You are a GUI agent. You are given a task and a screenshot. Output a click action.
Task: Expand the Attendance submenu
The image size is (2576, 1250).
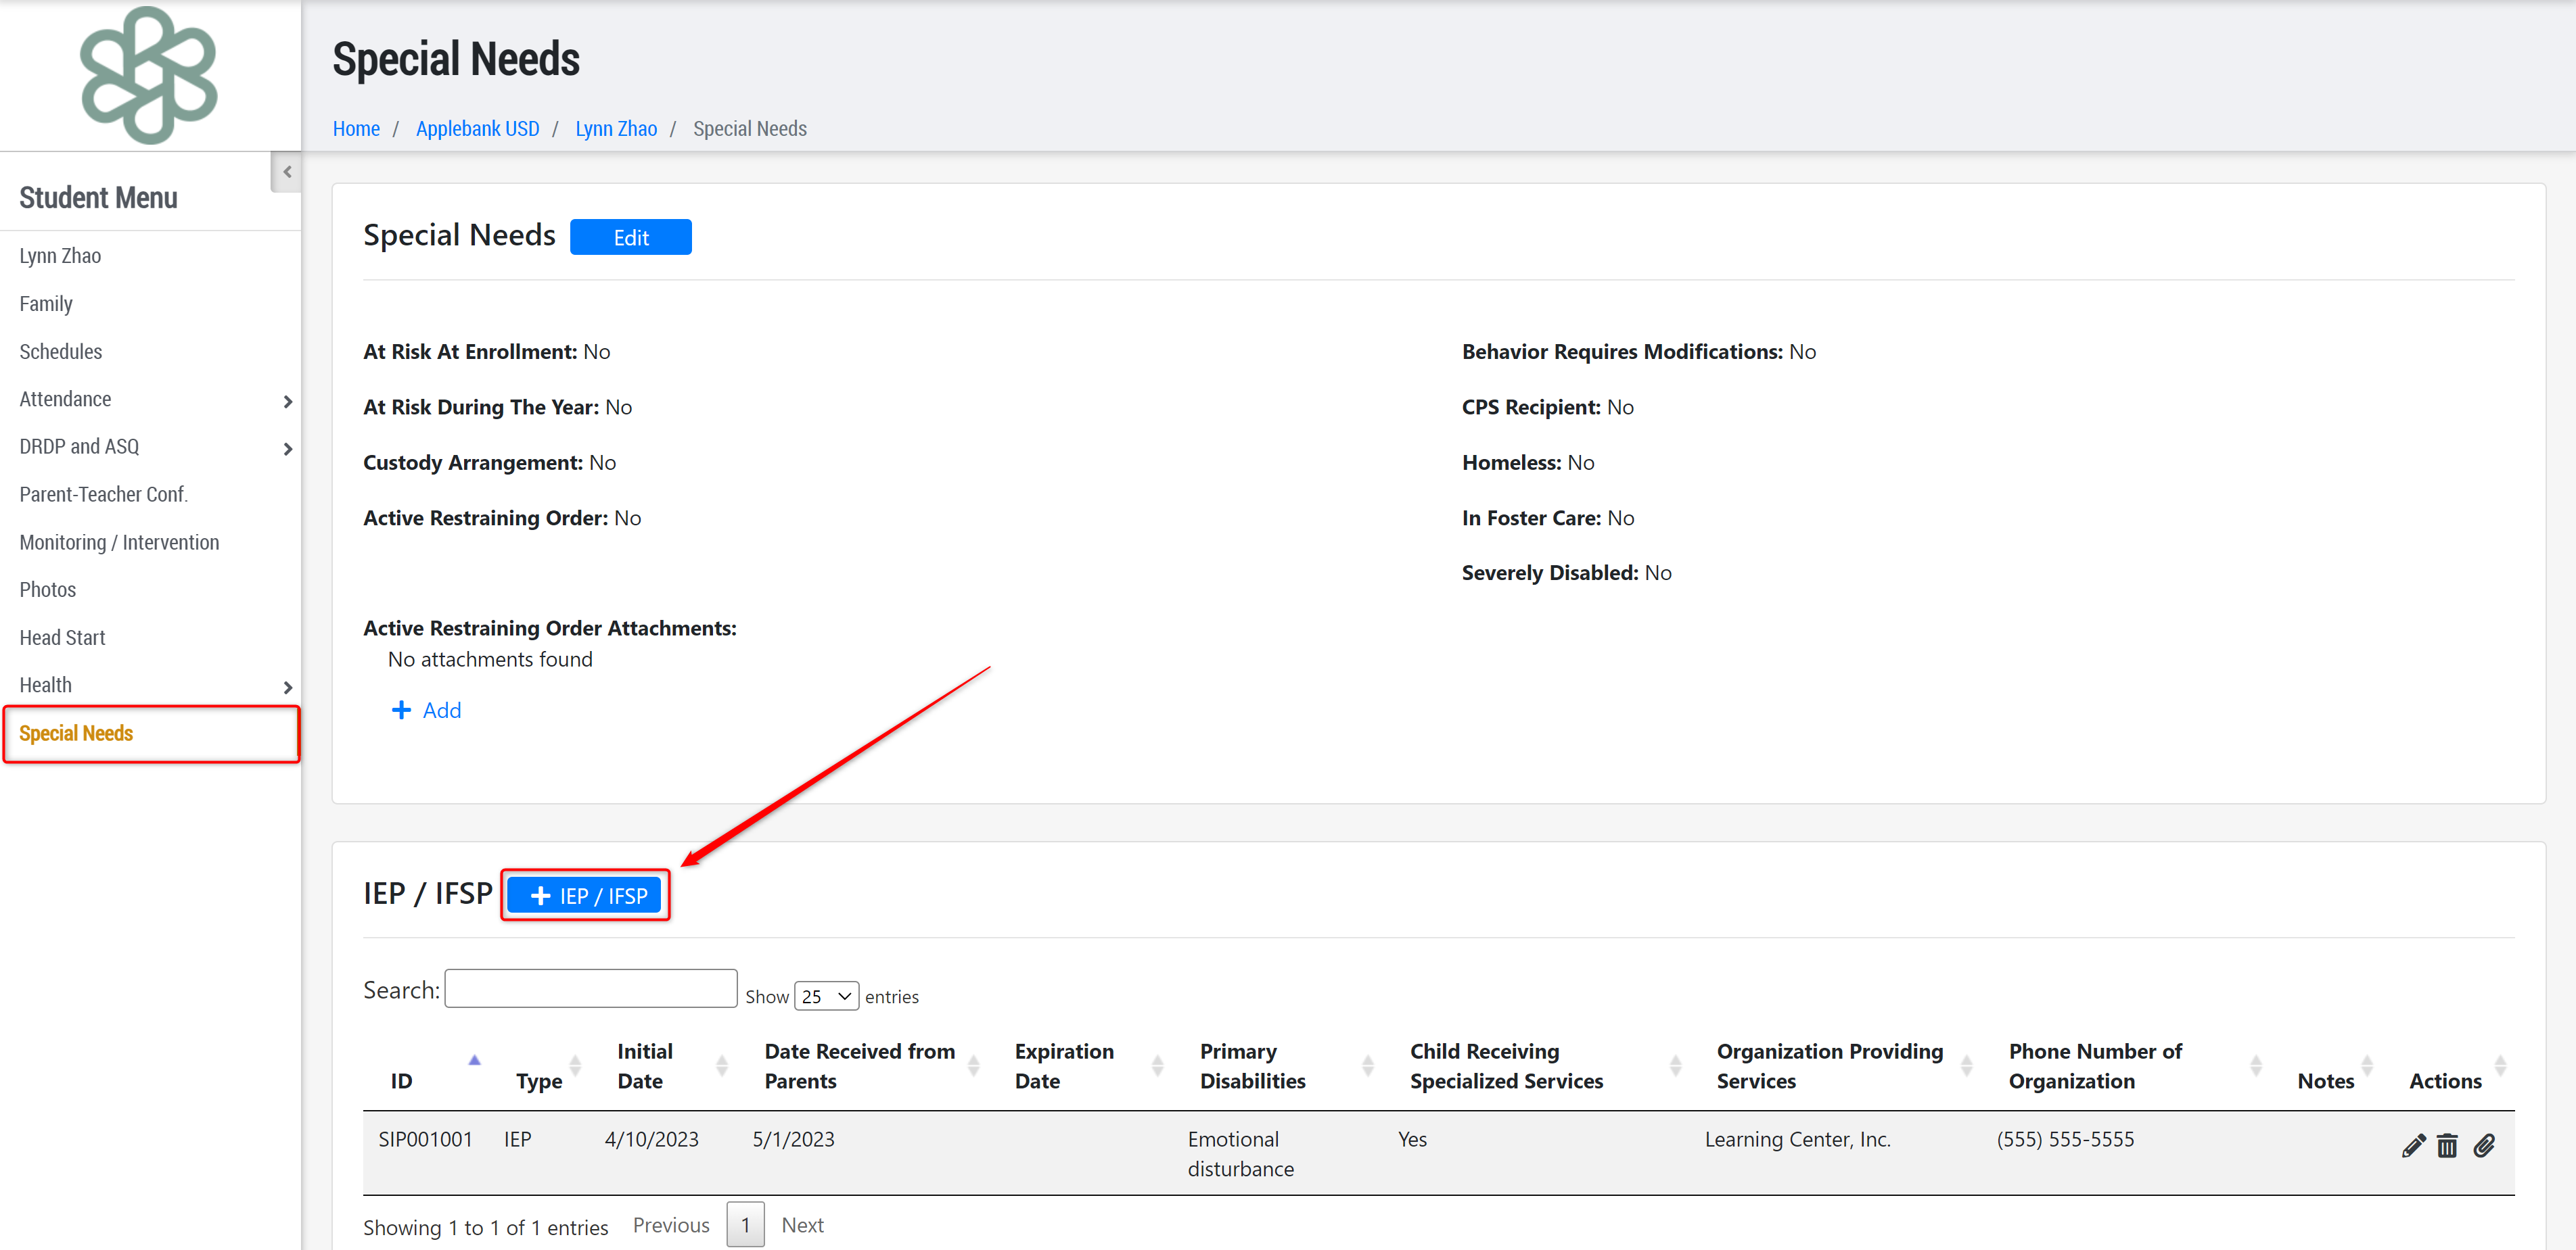287,401
